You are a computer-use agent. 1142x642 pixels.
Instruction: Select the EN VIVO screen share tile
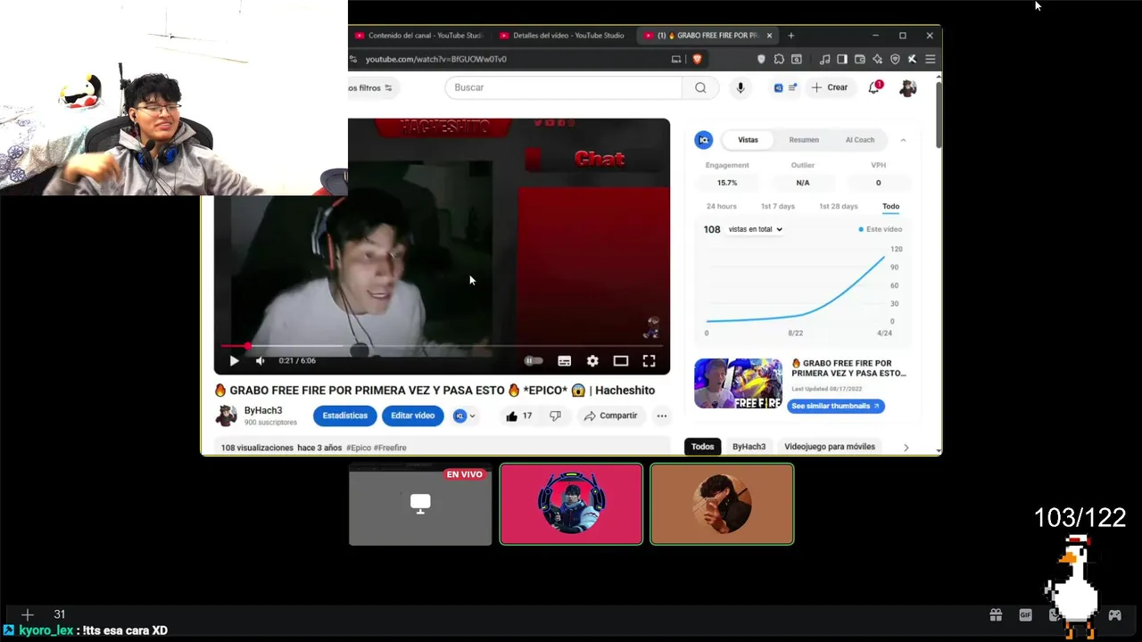[x=420, y=504]
